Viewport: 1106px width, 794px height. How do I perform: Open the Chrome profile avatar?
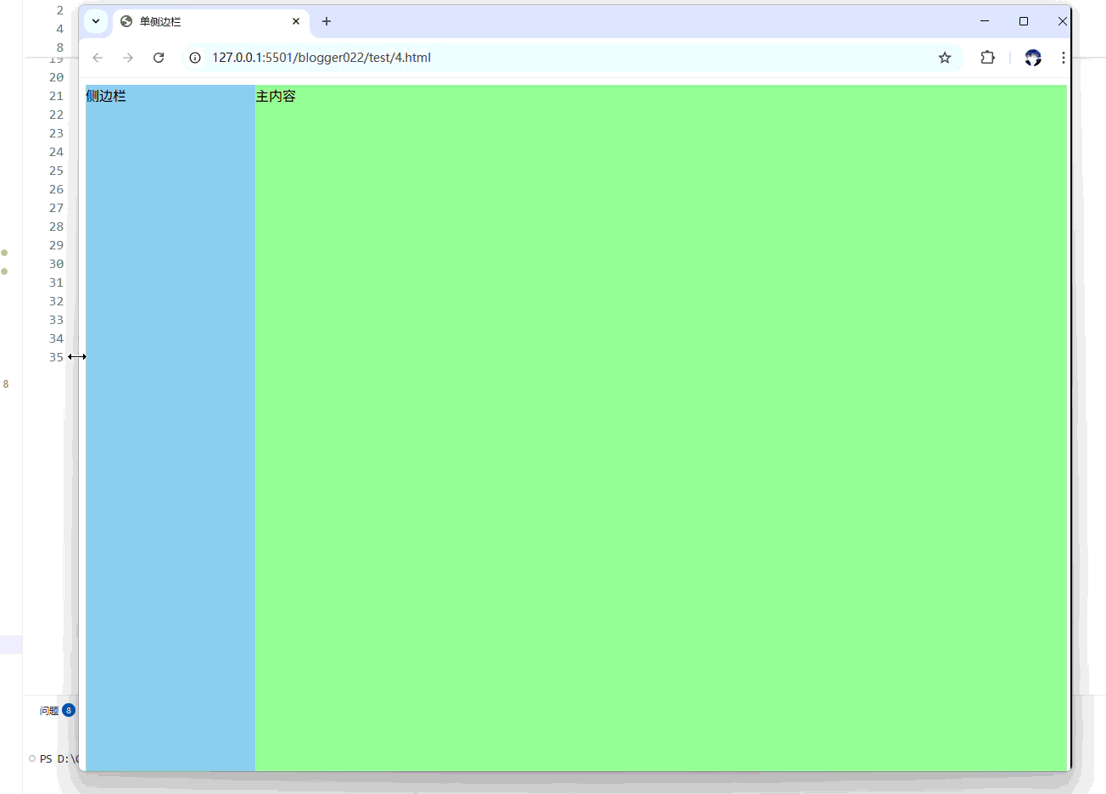click(1033, 58)
